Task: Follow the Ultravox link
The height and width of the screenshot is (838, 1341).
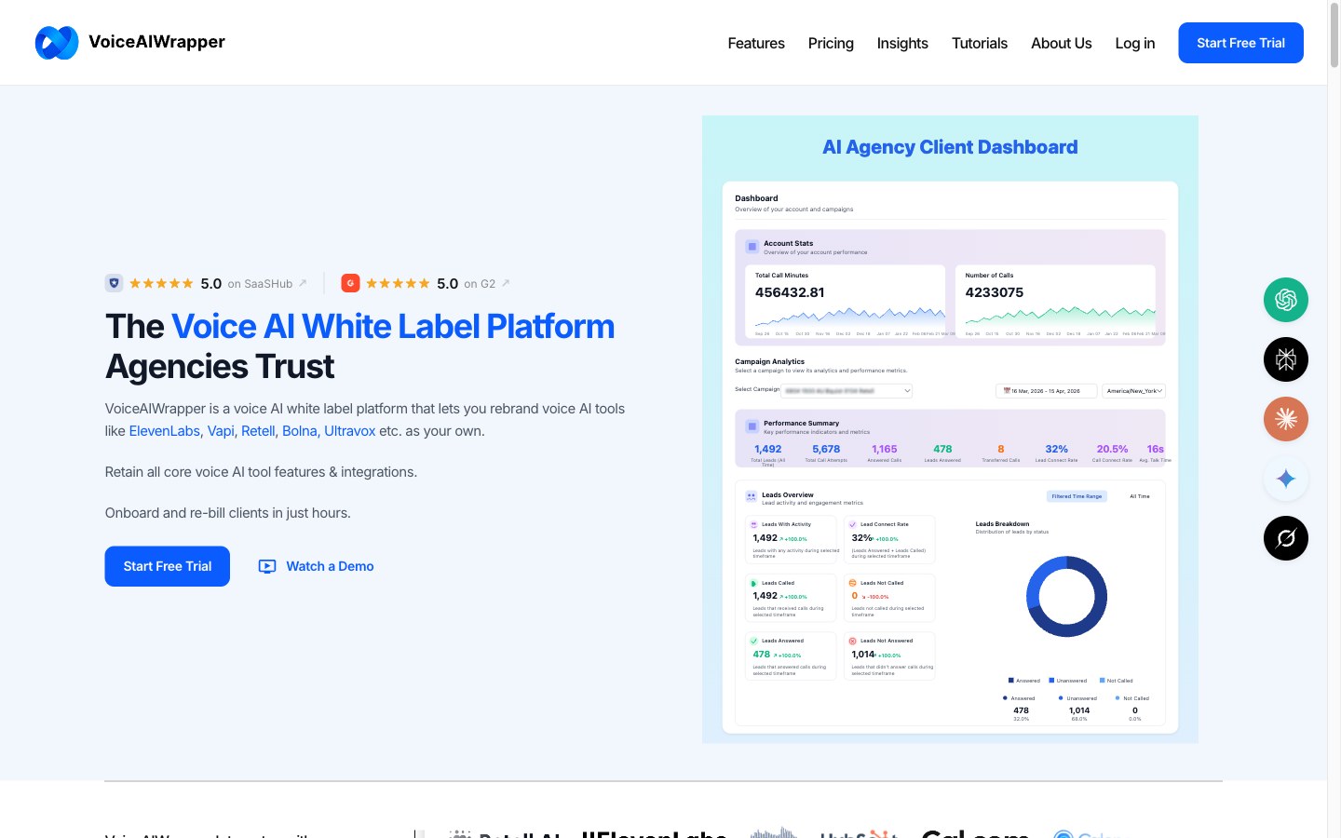Action: 349,431
